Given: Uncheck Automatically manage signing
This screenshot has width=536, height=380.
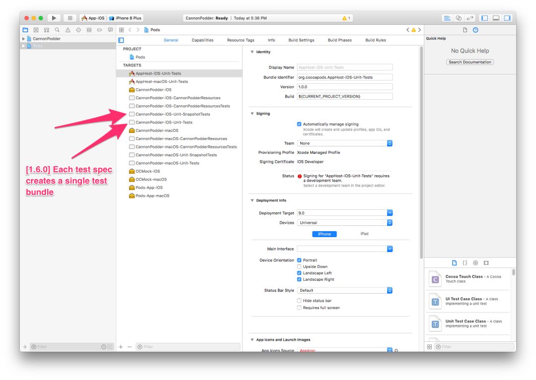Looking at the screenshot, I should [x=299, y=124].
